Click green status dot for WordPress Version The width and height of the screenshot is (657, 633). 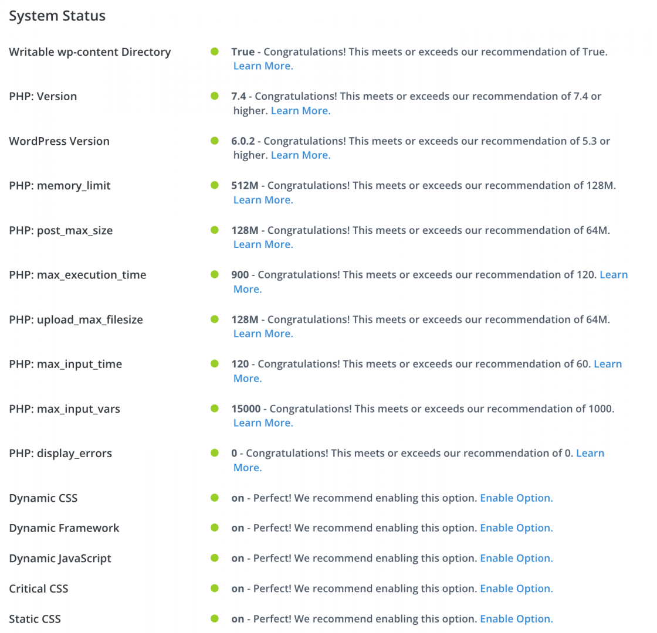point(215,141)
